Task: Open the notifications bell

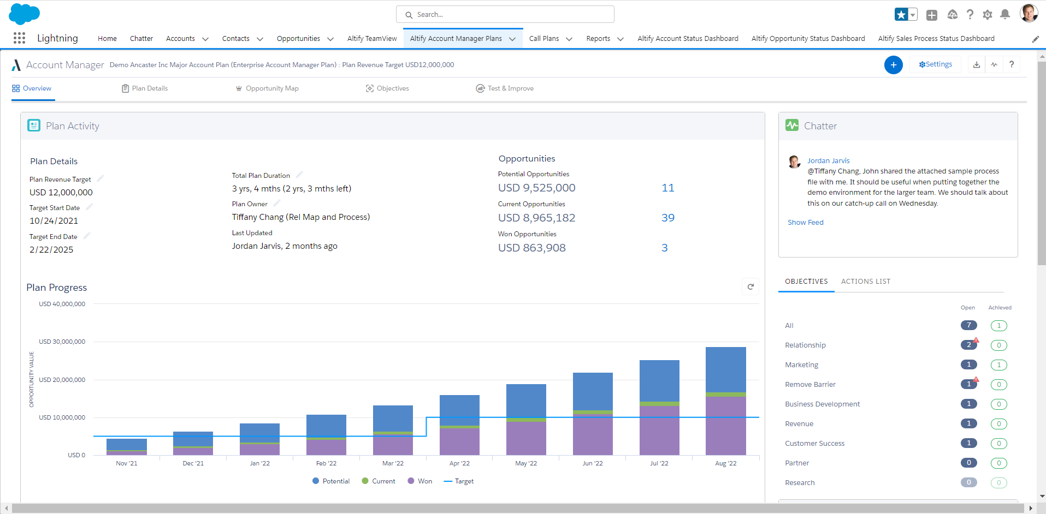Action: click(x=1005, y=14)
